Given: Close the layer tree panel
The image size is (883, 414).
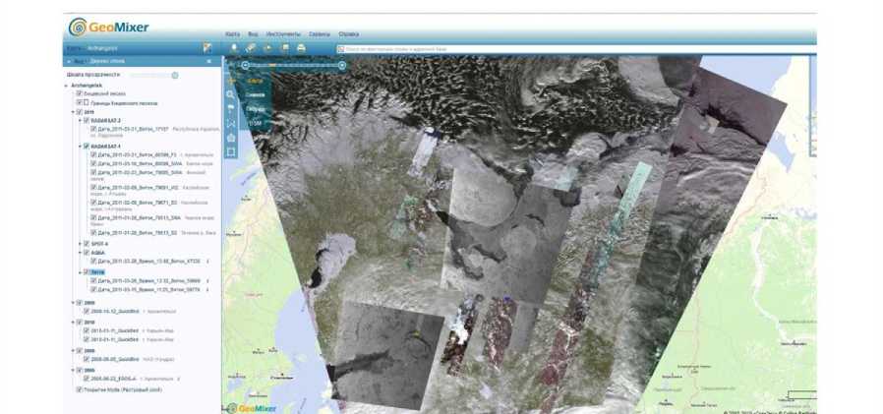Looking at the screenshot, I should point(208,61).
